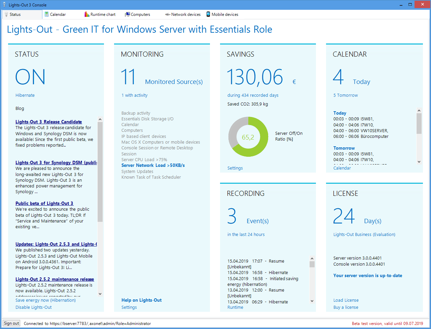
Task: Click the Buy a license link
Action: pos(346,307)
